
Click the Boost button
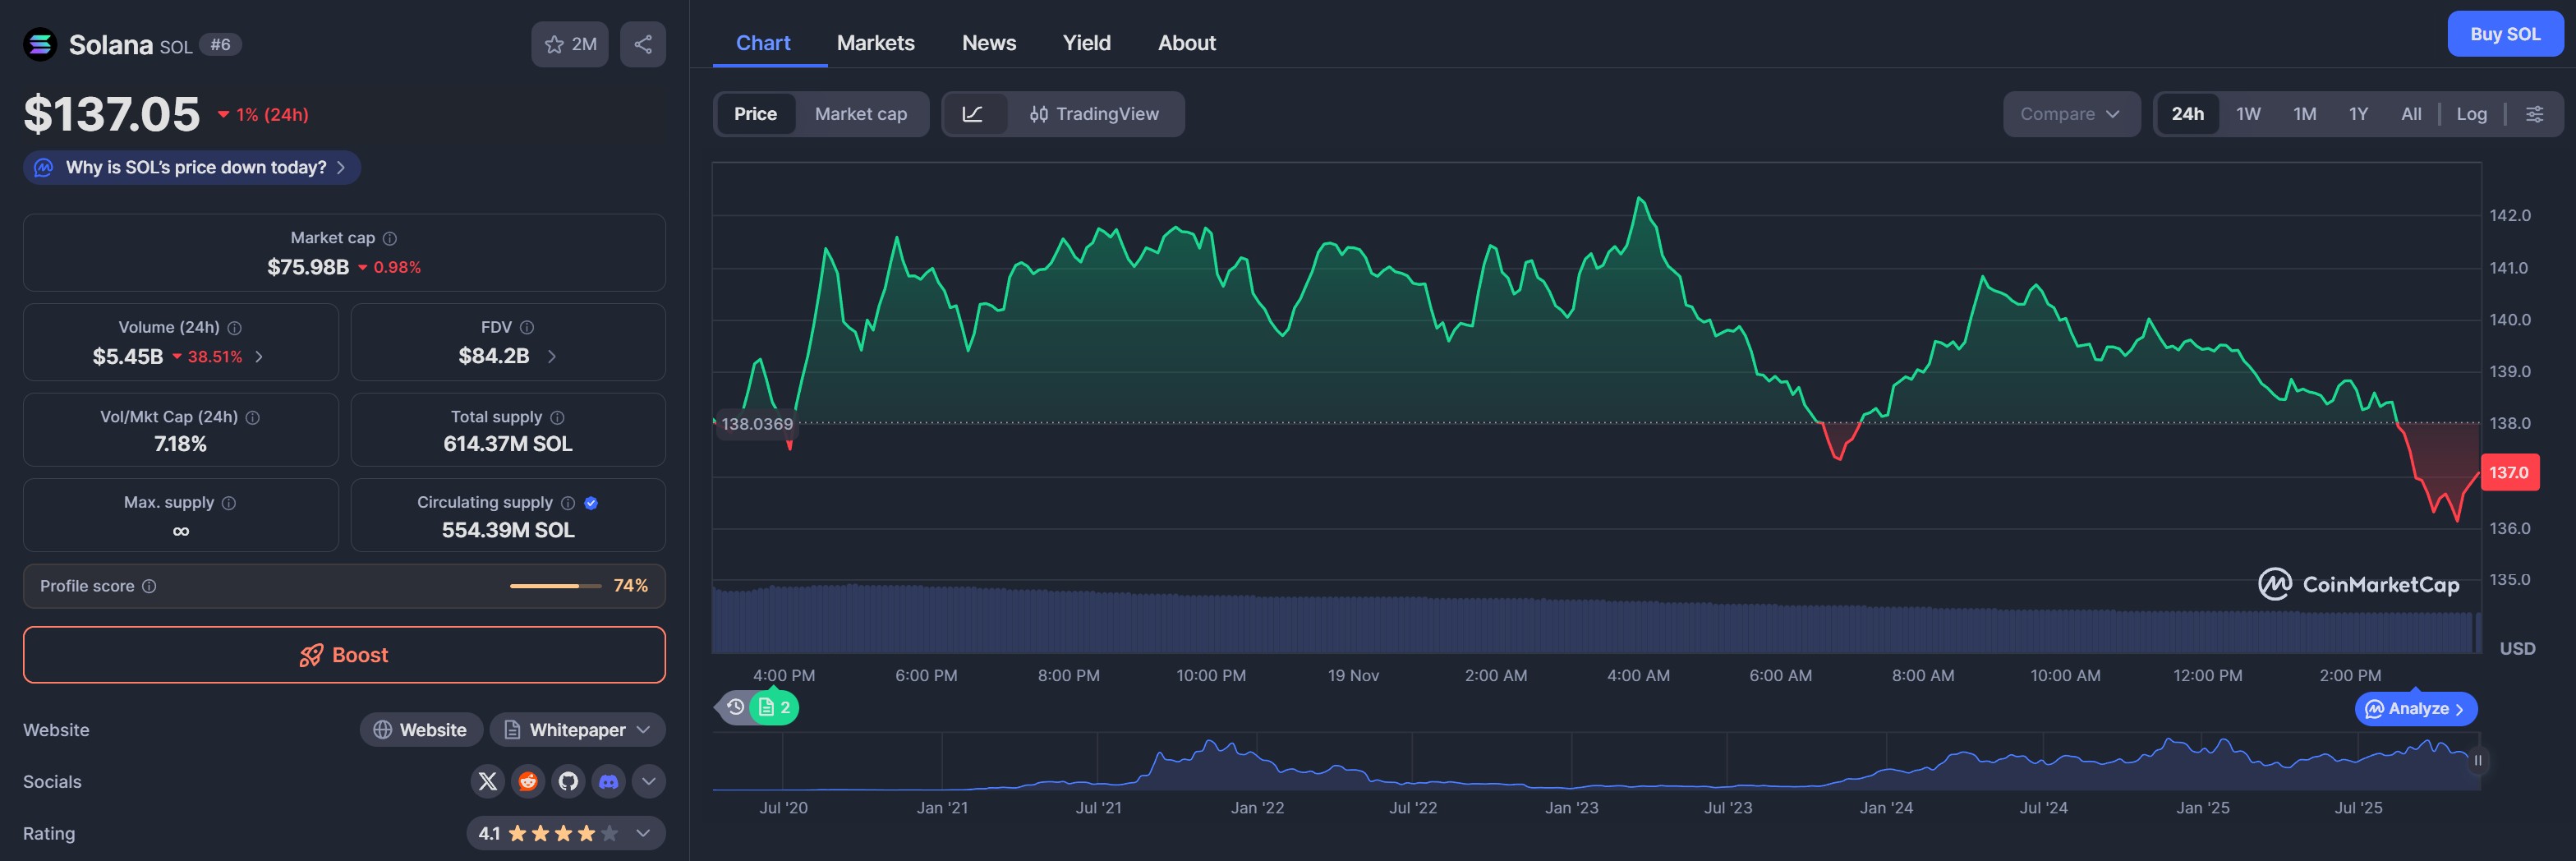point(344,655)
